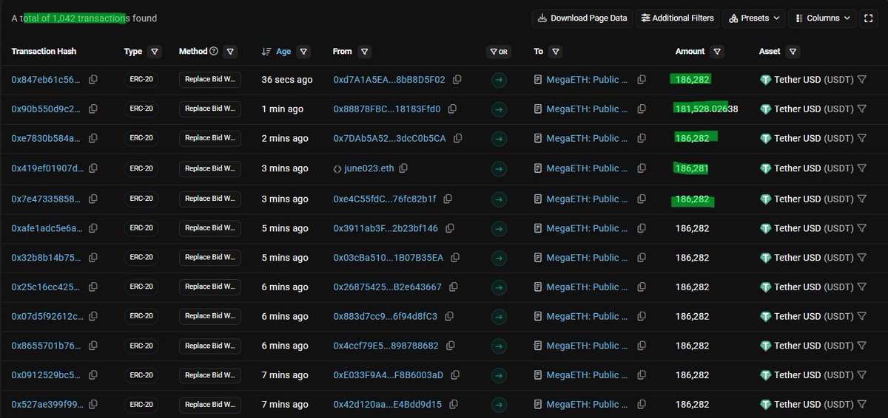Open MegaETH: Public link in 0x7DAb5A52 row
This screenshot has width=888, height=418.
pos(587,139)
